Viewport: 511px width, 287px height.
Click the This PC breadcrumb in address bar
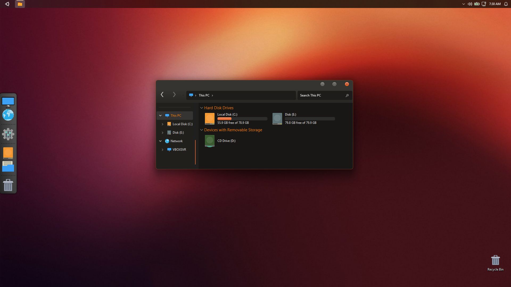tap(204, 95)
